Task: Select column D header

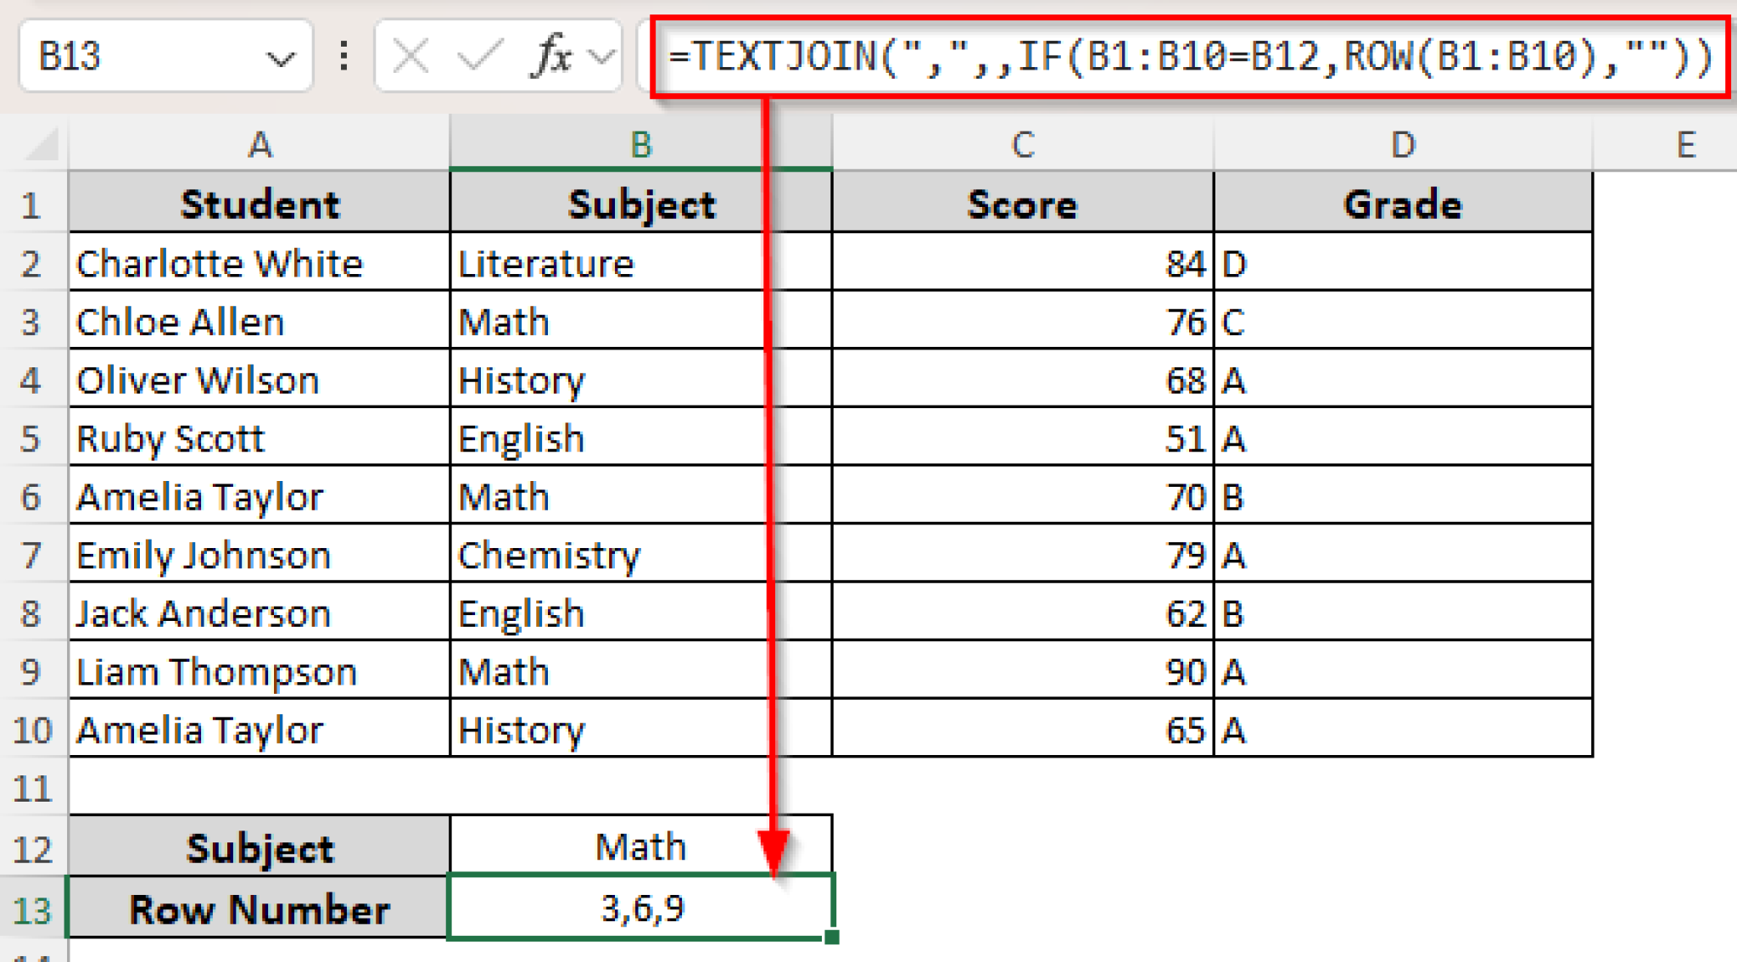Action: click(x=1403, y=144)
